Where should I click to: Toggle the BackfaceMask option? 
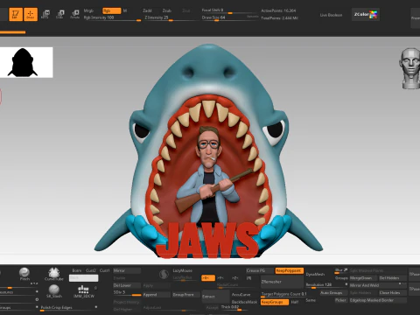click(244, 302)
